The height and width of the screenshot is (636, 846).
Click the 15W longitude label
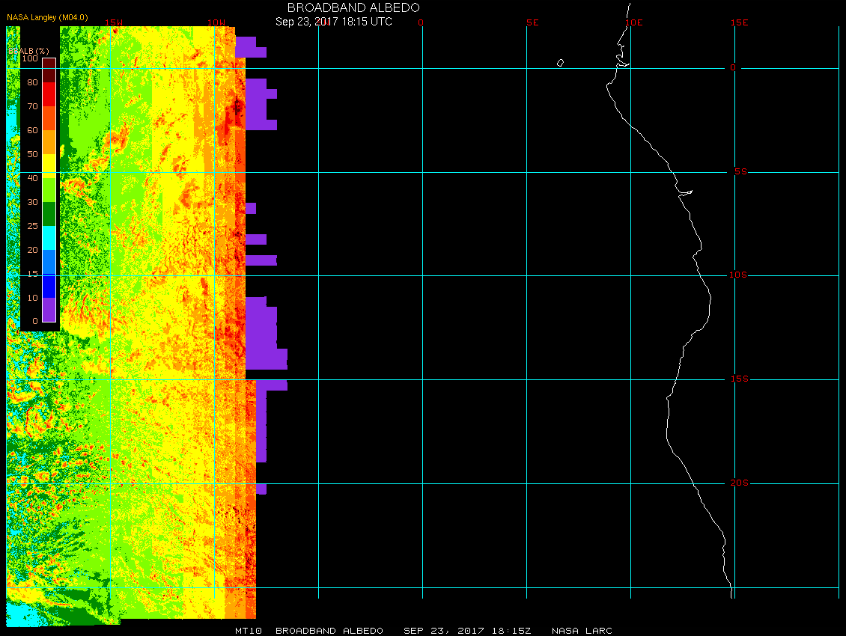[114, 22]
